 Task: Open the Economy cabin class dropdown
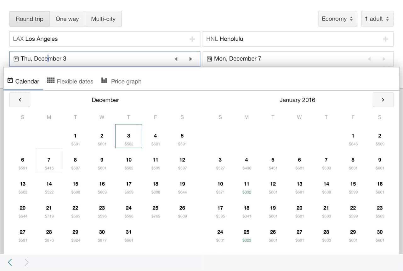pyautogui.click(x=337, y=19)
